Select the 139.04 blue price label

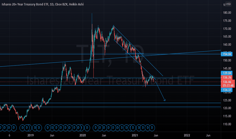227,73
